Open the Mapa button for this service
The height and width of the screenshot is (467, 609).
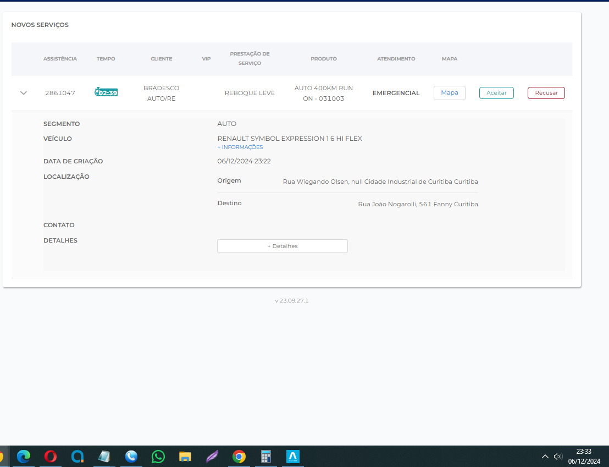pyautogui.click(x=449, y=93)
